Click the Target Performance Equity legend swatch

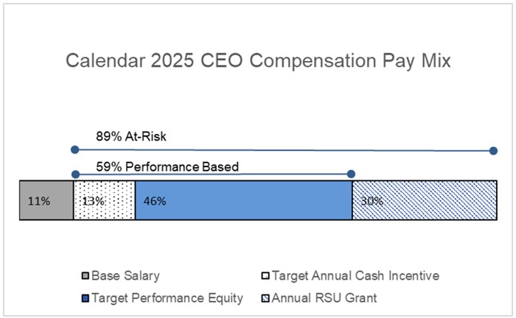[86, 298]
